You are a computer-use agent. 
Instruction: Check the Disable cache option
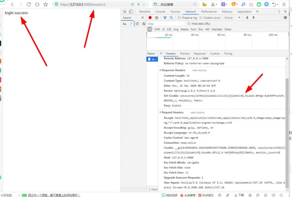point(201,18)
